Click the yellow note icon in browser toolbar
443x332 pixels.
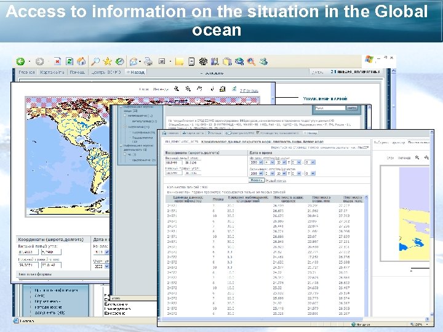coord(179,61)
